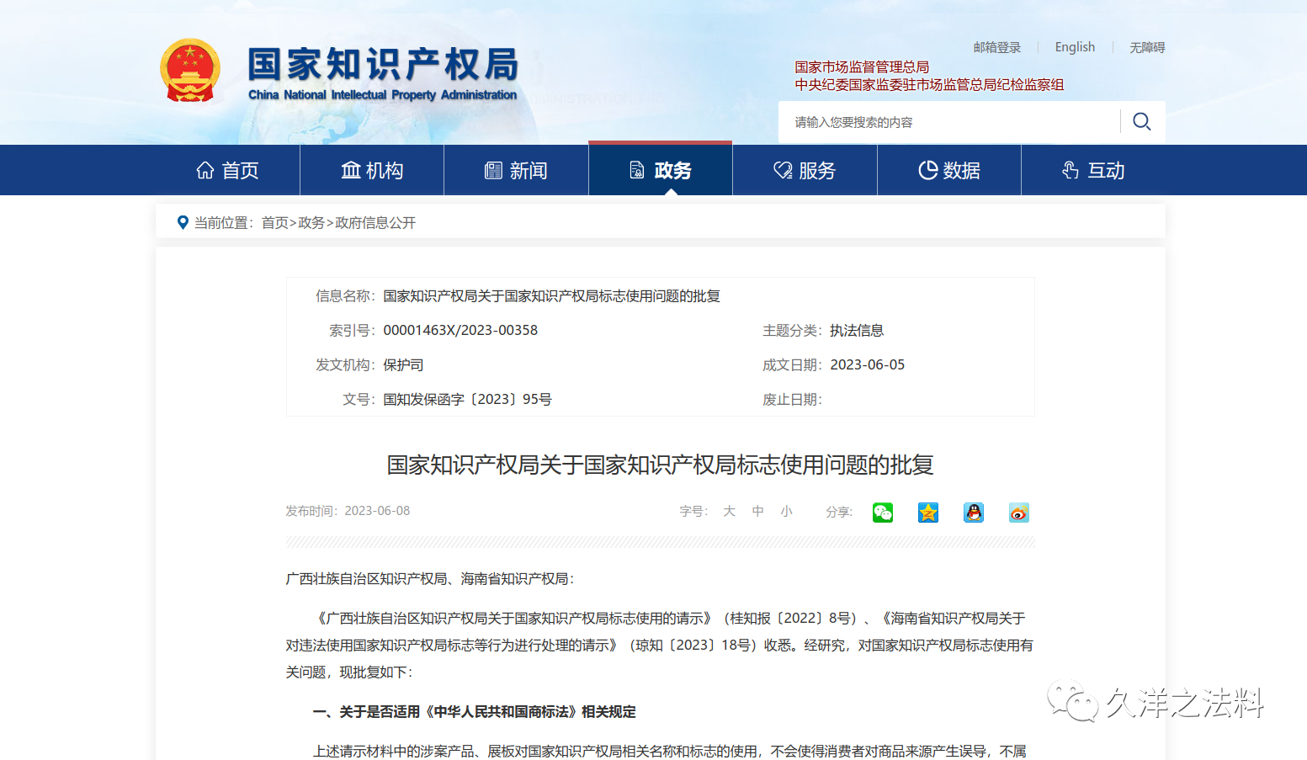The height and width of the screenshot is (760, 1307).
Task: Share to QZone star icon
Action: tap(927, 513)
